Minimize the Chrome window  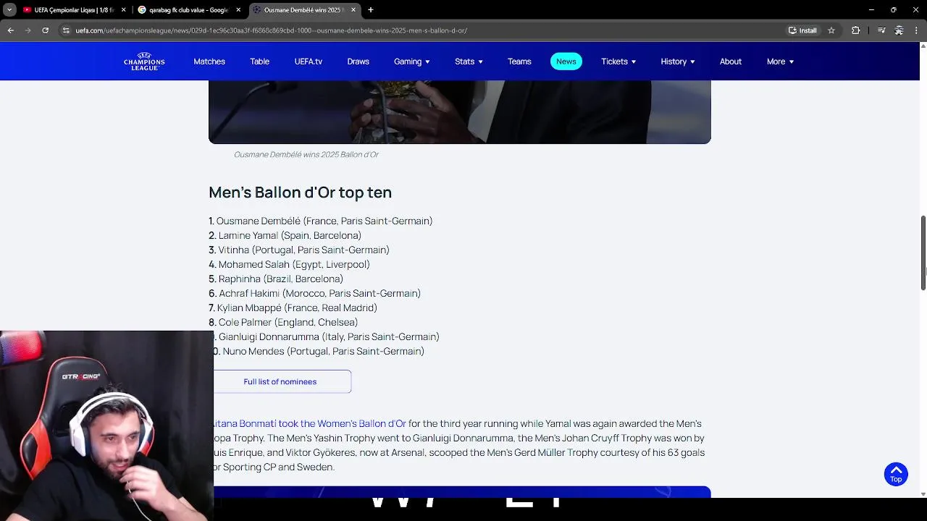[871, 10]
